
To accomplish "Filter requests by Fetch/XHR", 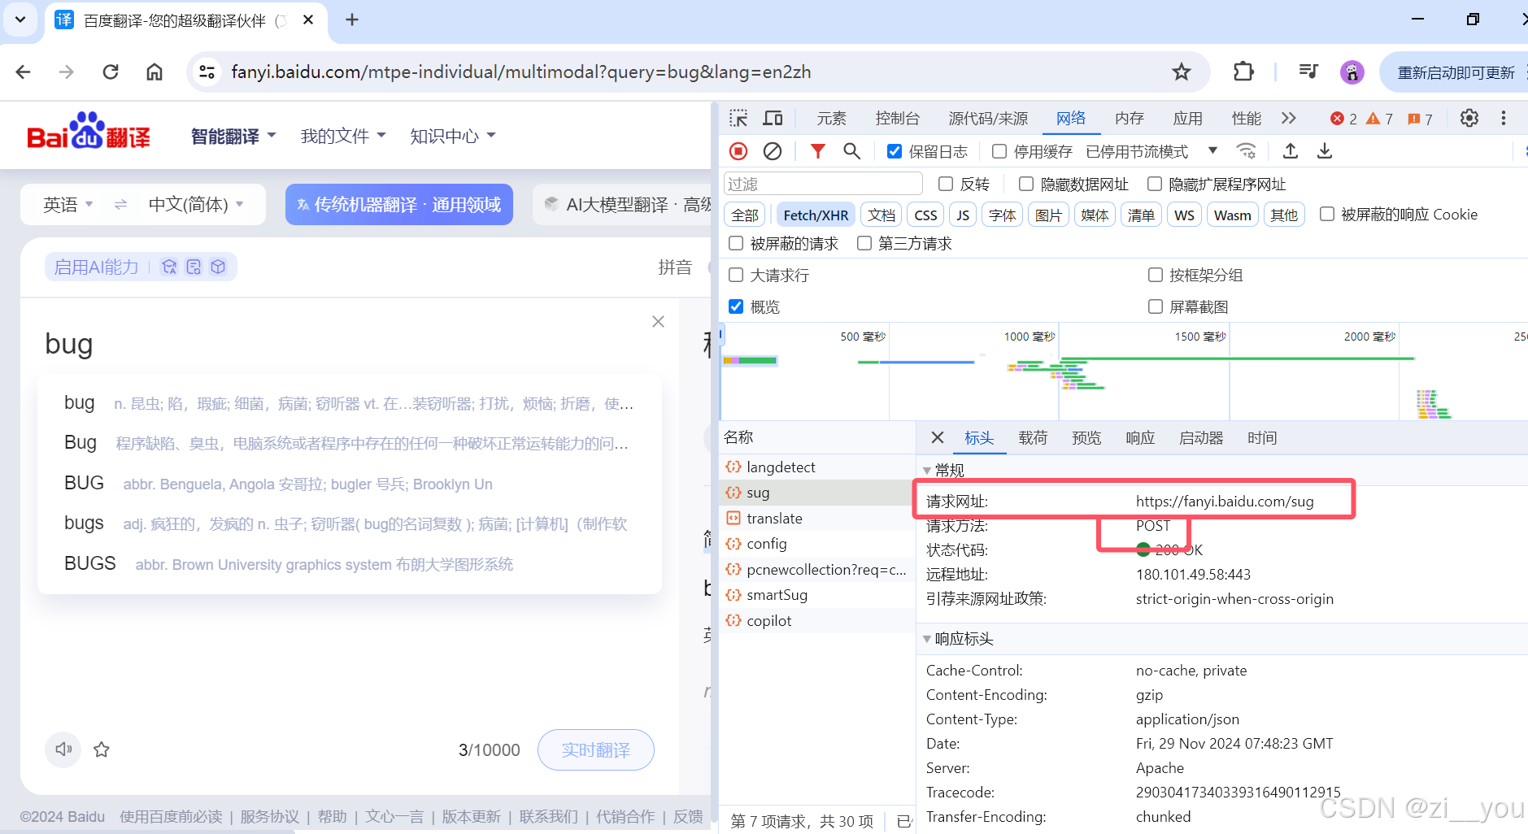I will pos(816,215).
